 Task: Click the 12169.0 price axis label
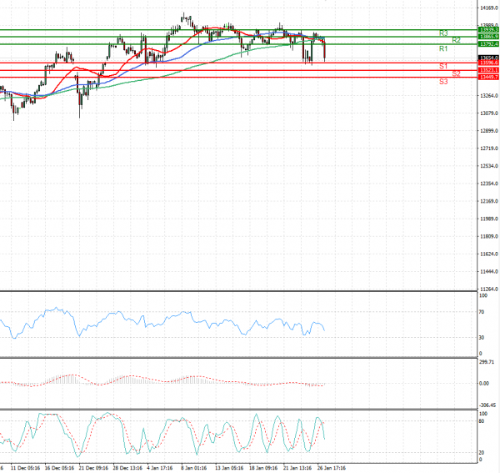point(489,201)
